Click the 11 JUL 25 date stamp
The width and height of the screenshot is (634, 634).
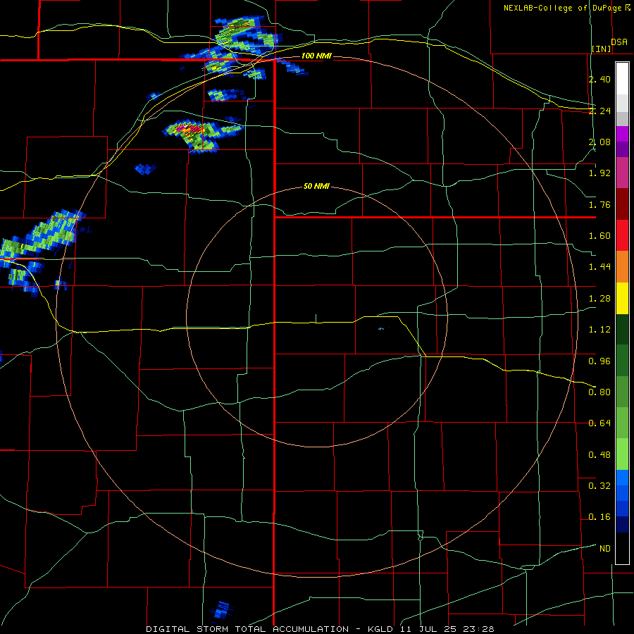[x=428, y=629]
